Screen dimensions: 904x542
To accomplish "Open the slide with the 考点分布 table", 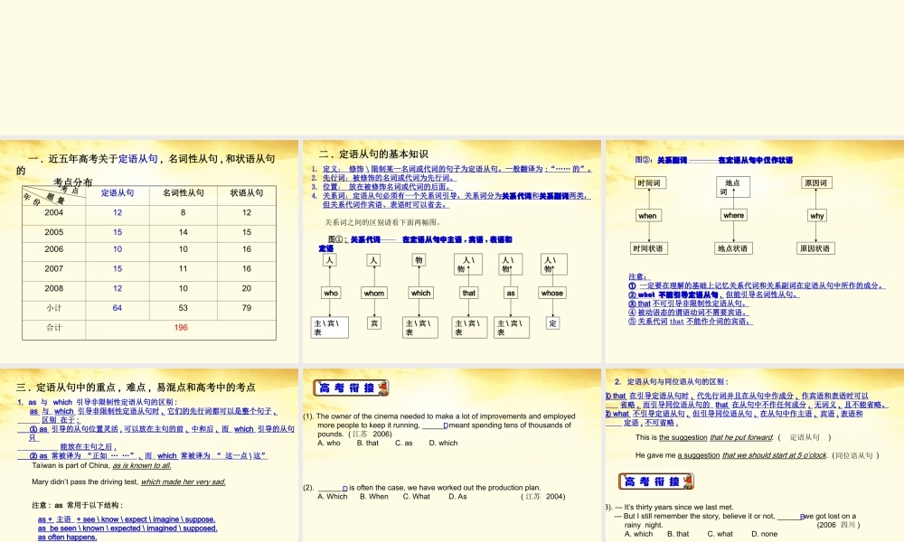I will pyautogui.click(x=149, y=251).
